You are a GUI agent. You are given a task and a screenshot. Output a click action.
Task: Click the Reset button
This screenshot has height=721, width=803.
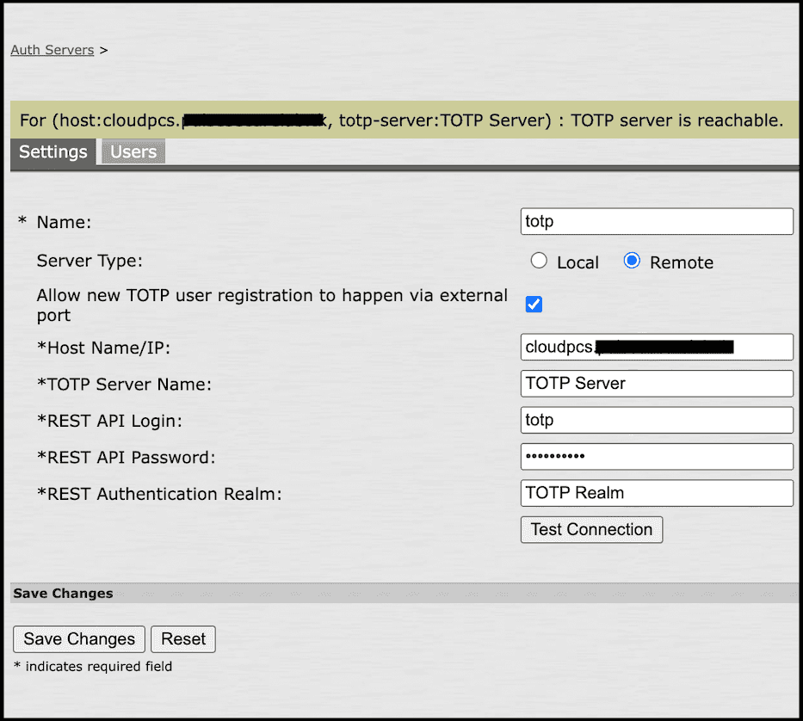182,638
